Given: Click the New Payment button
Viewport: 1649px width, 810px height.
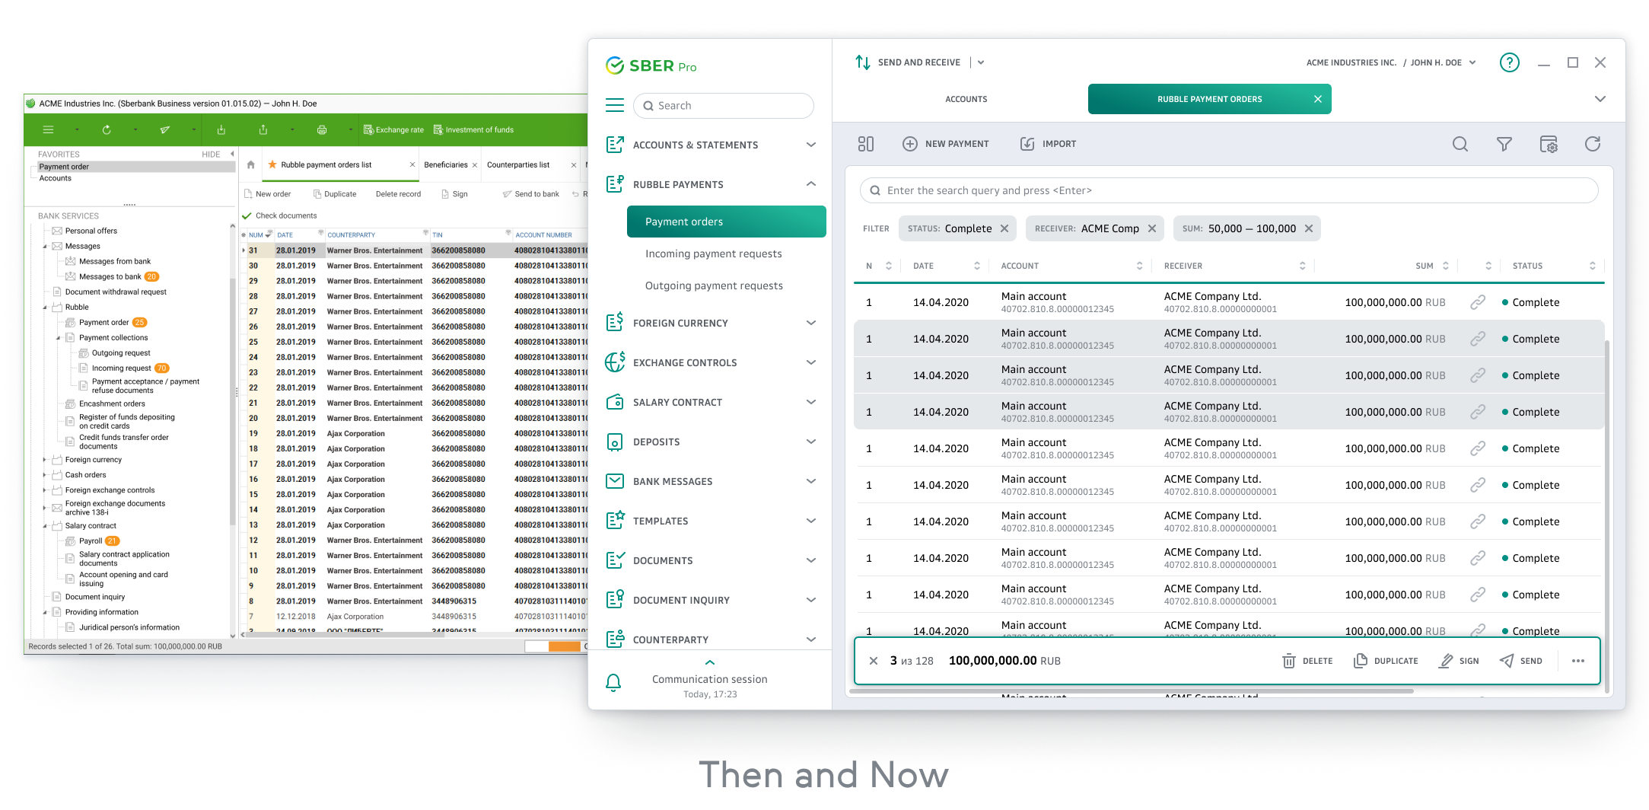Looking at the screenshot, I should [946, 144].
